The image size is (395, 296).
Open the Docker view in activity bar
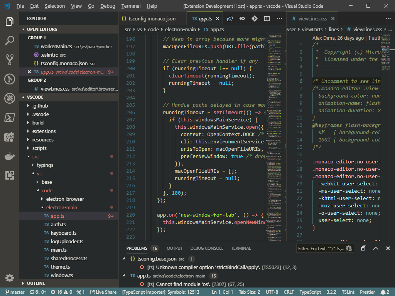pos(10,156)
